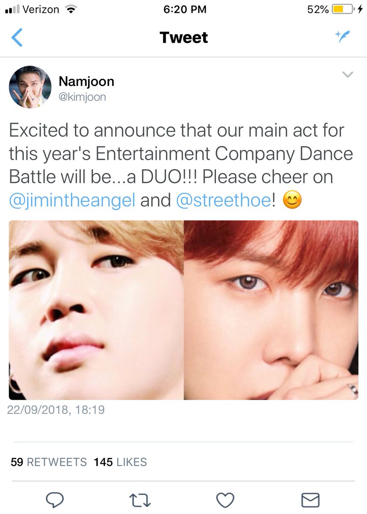367x514 pixels.
Task: Tap the reply speech bubble icon
Action: [55, 499]
